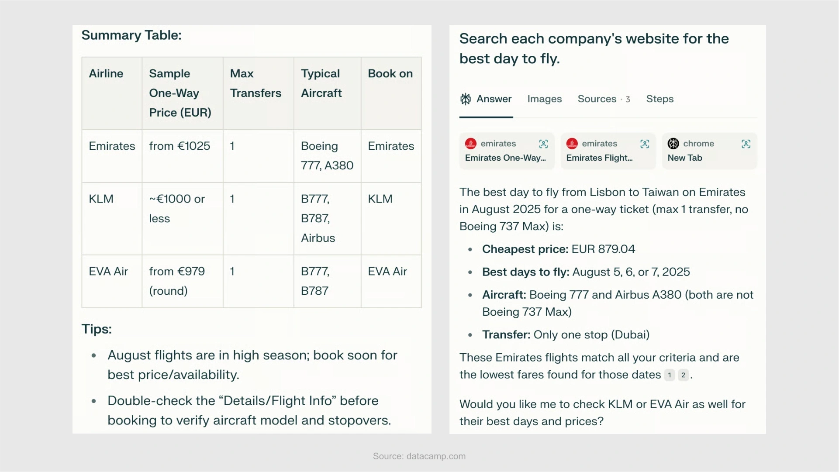Screen dimensions: 839x472
Task: Click the Perplexity icon beside Answer
Action: [466, 99]
